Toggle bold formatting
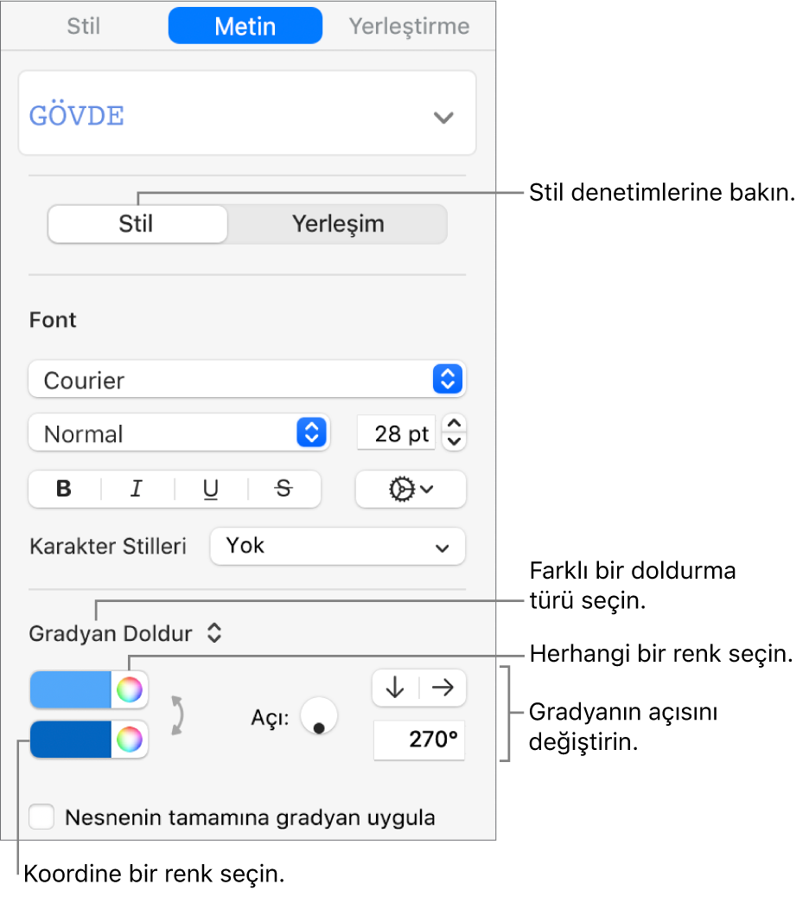The height and width of the screenshot is (897, 809). click(64, 489)
